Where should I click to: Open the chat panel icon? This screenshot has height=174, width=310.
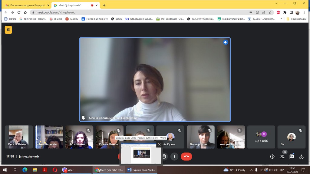point(292,156)
